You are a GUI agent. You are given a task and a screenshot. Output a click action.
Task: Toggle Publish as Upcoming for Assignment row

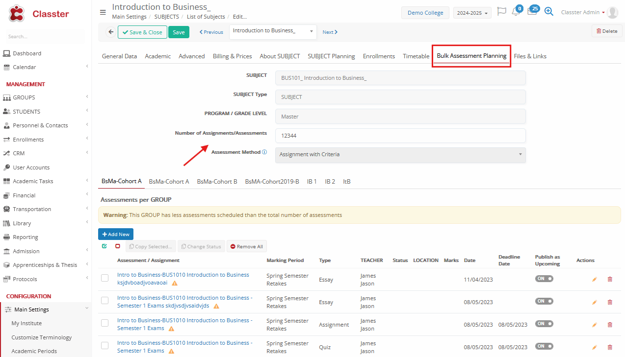[x=544, y=324]
